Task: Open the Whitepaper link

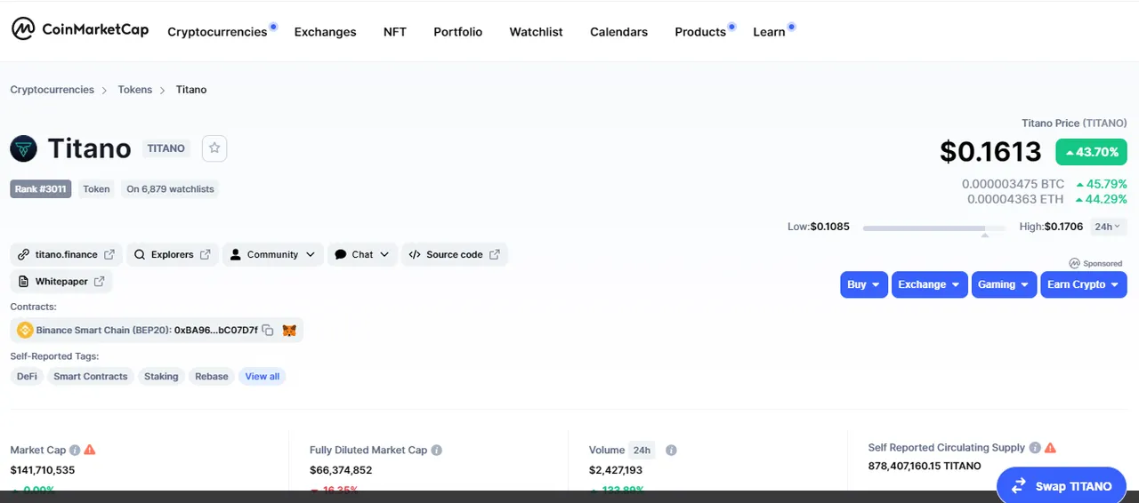Action: point(61,282)
